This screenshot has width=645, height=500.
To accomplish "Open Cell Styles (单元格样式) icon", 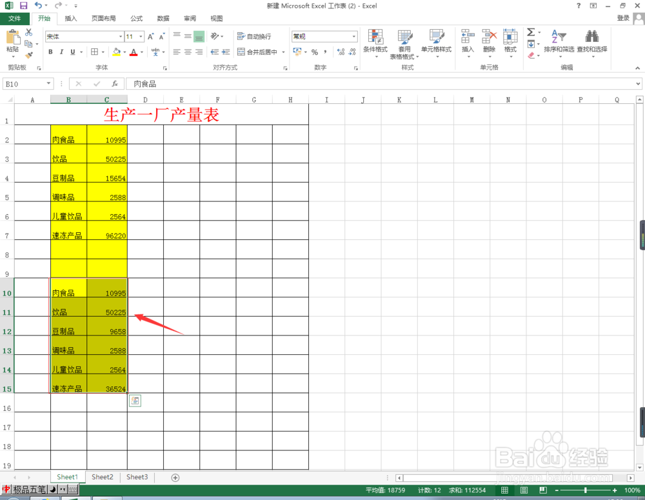I will click(x=437, y=37).
